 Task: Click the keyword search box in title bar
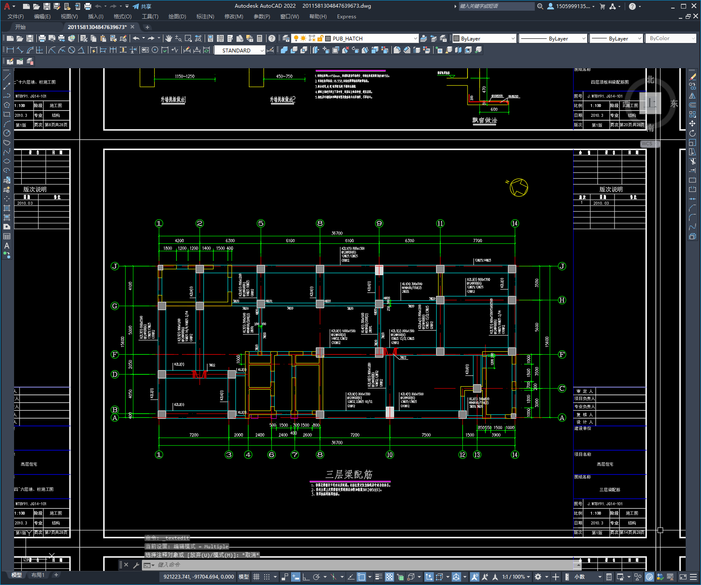(x=496, y=6)
